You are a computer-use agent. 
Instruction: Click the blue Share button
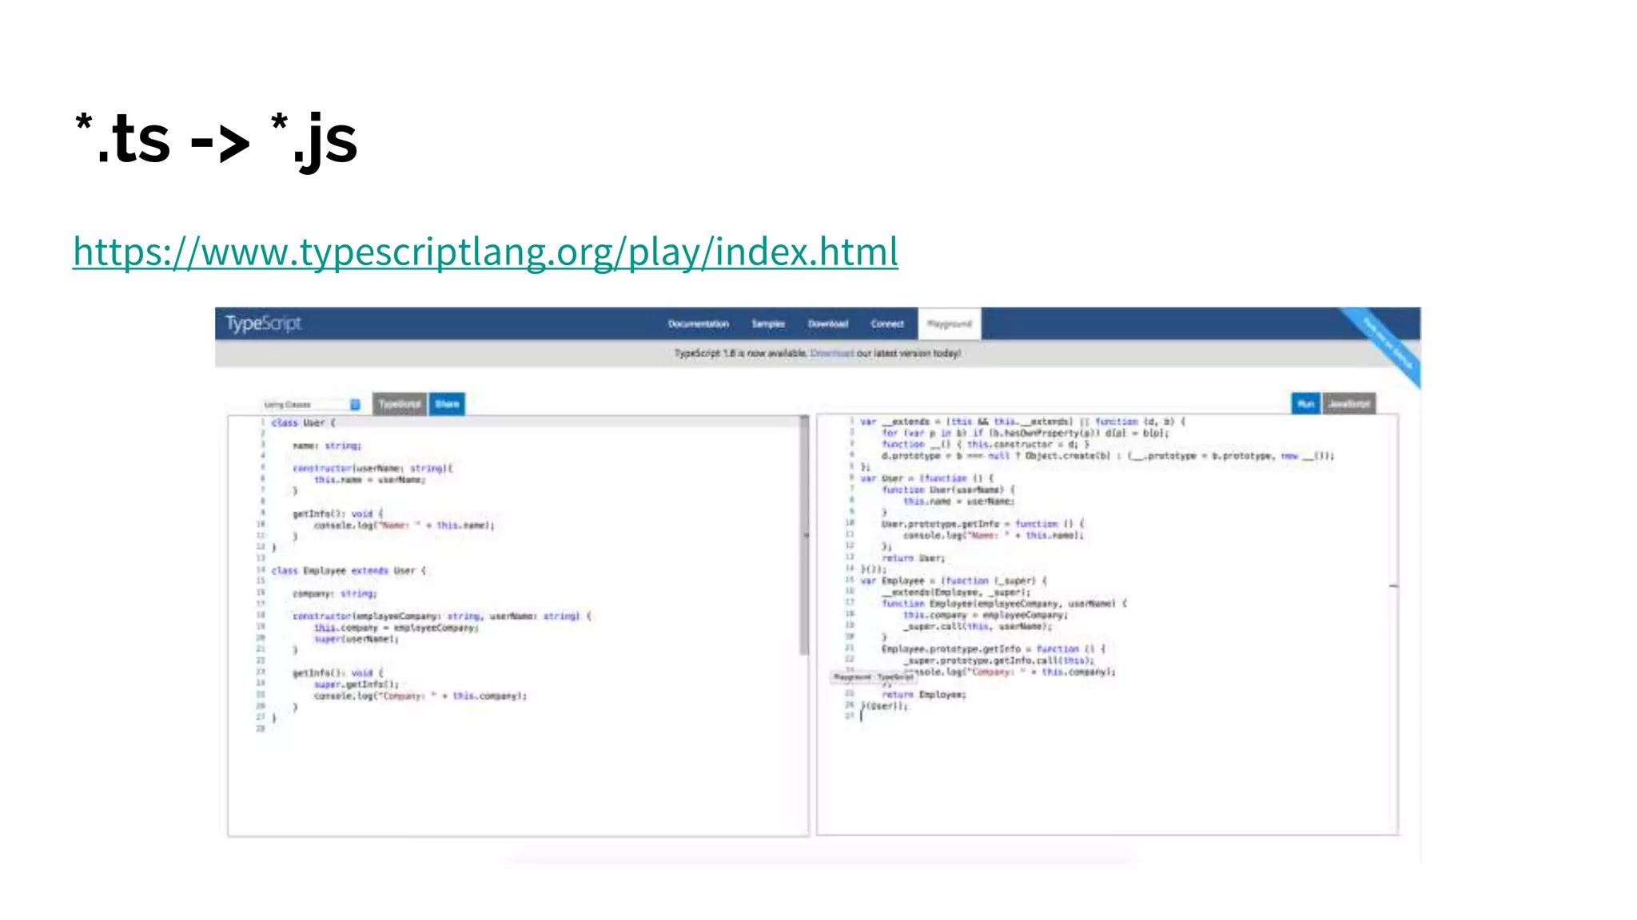click(x=447, y=404)
